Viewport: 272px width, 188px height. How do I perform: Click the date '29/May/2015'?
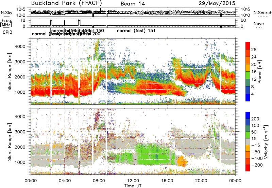click(x=217, y=3)
